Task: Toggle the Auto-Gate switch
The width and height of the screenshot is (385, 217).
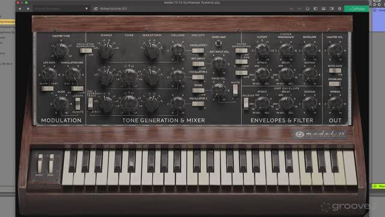Action: click(x=335, y=71)
